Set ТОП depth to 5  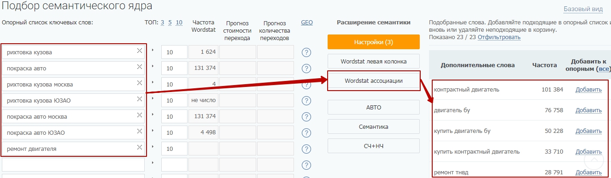(170, 22)
